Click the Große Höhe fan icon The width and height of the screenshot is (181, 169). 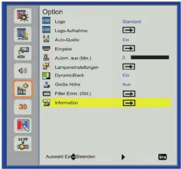pyautogui.click(x=46, y=84)
